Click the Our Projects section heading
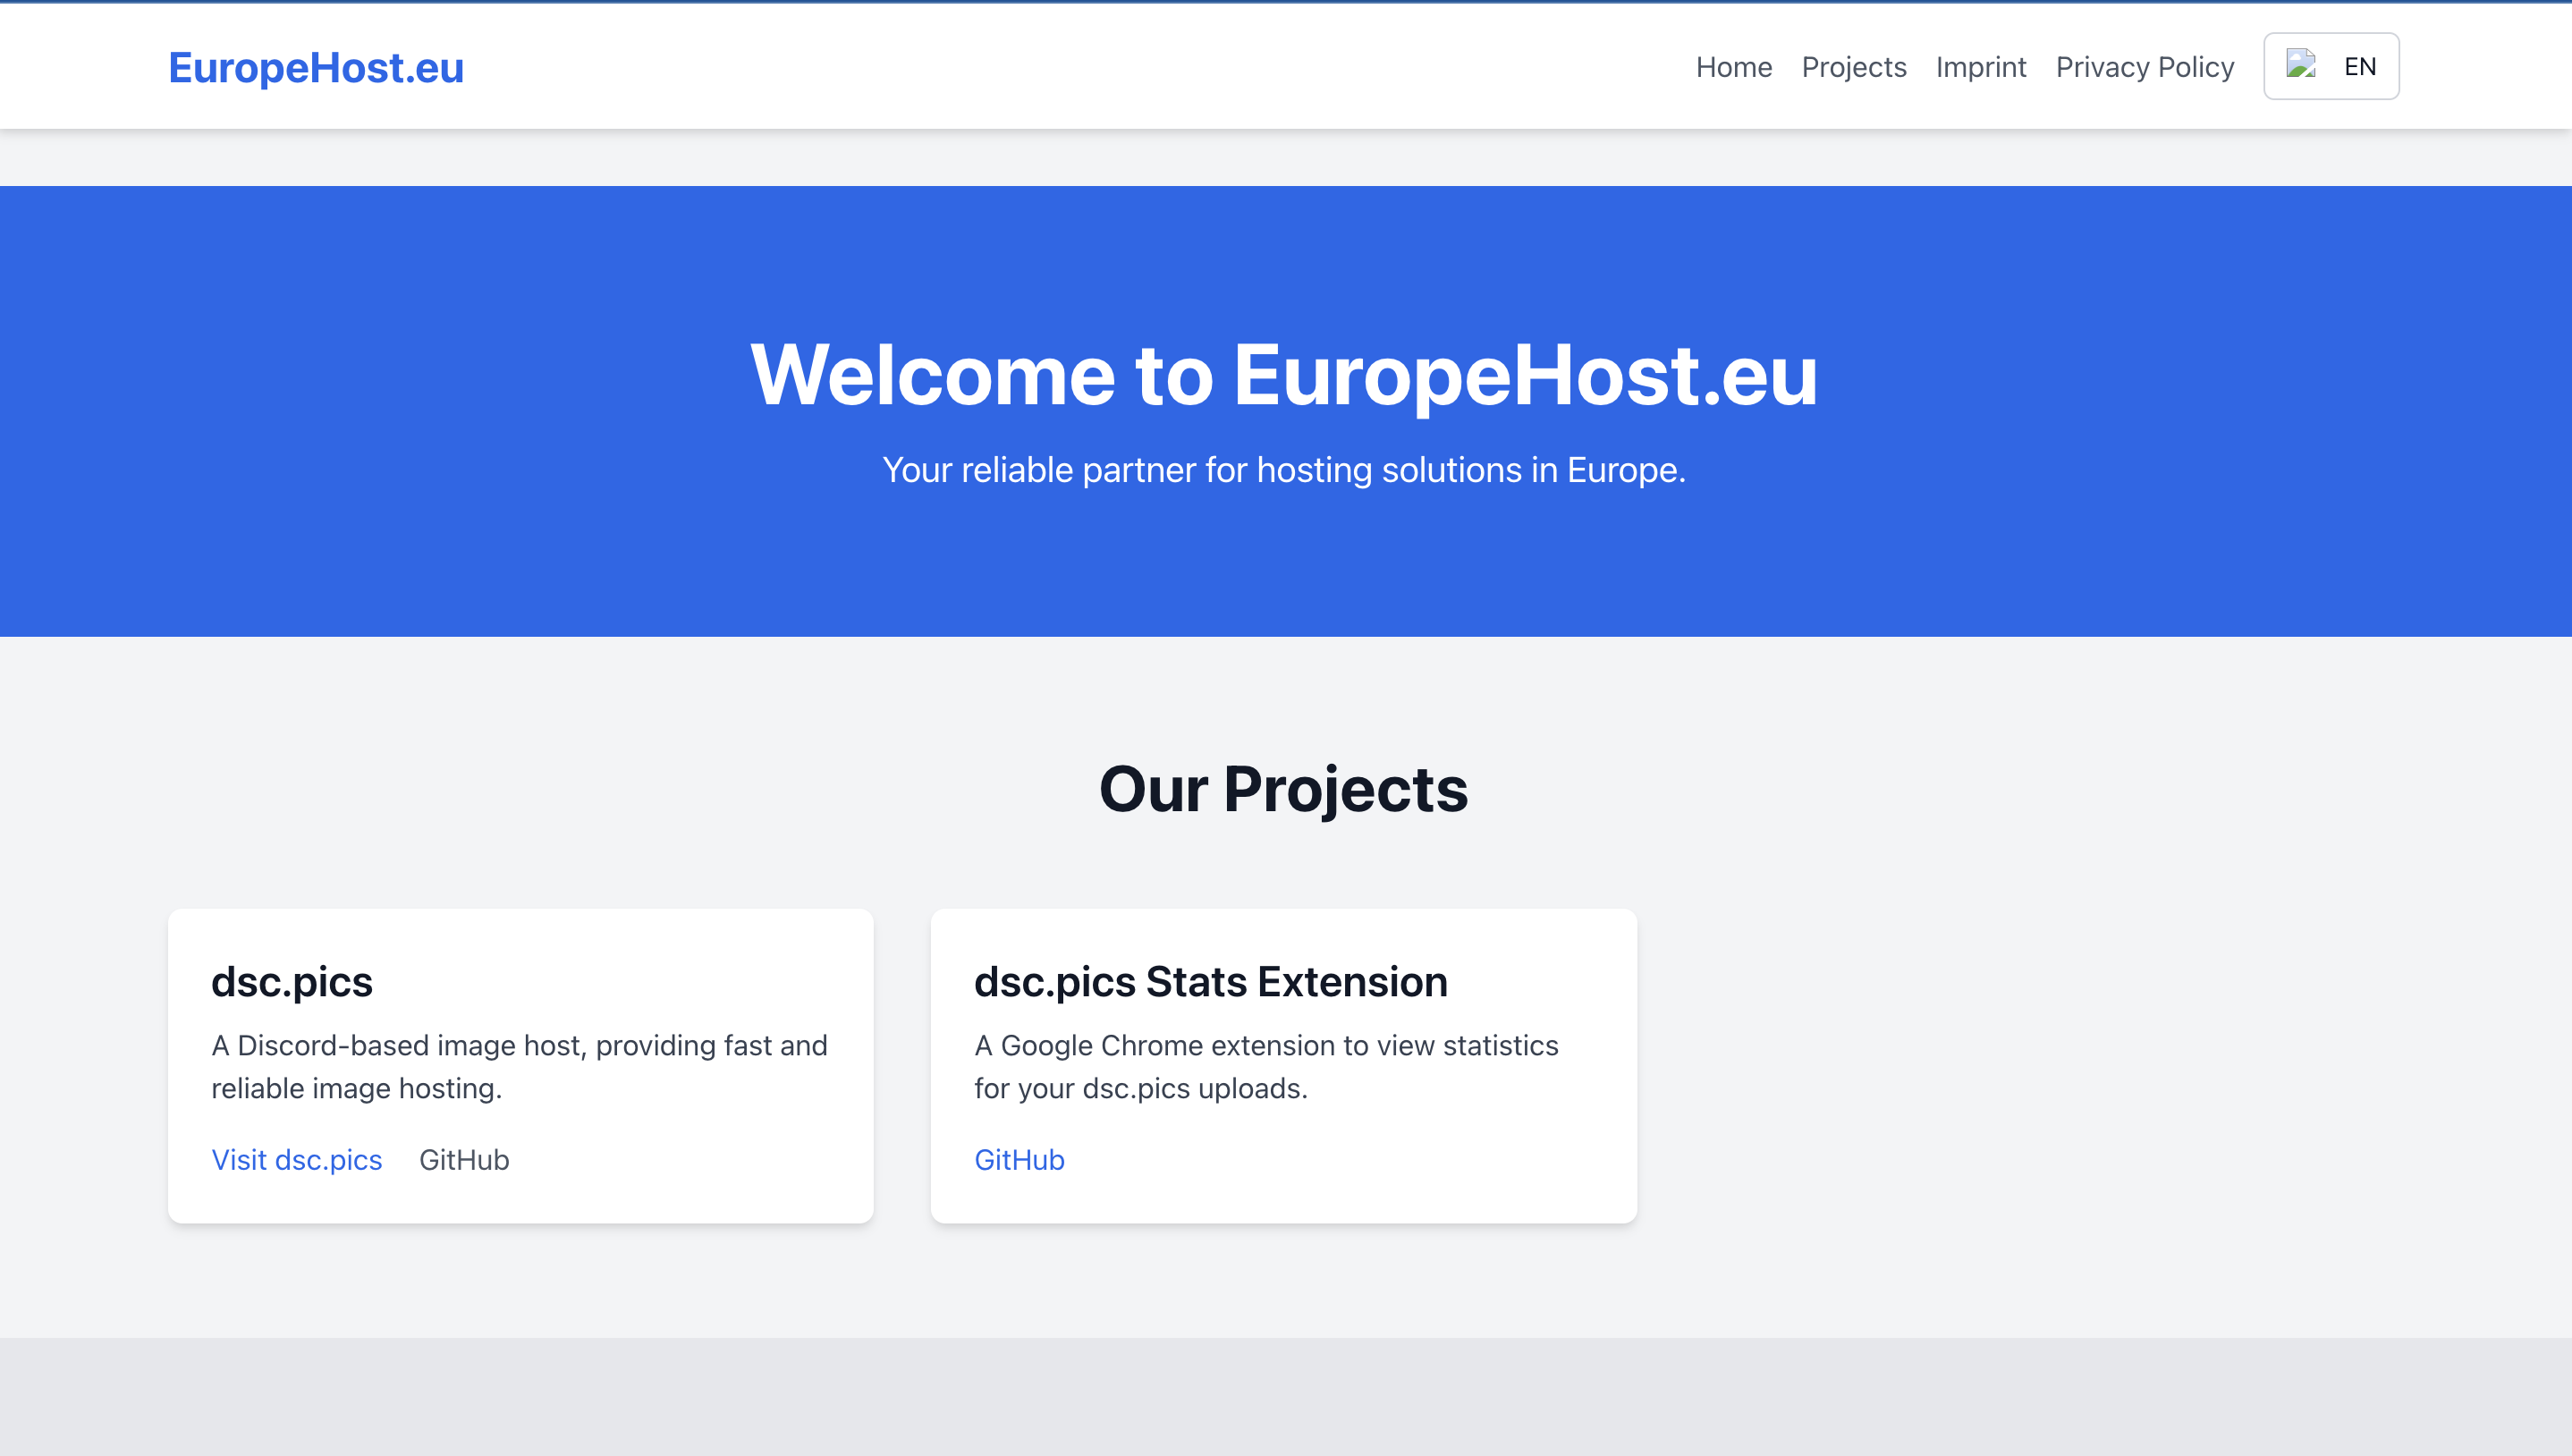 click(x=1284, y=791)
